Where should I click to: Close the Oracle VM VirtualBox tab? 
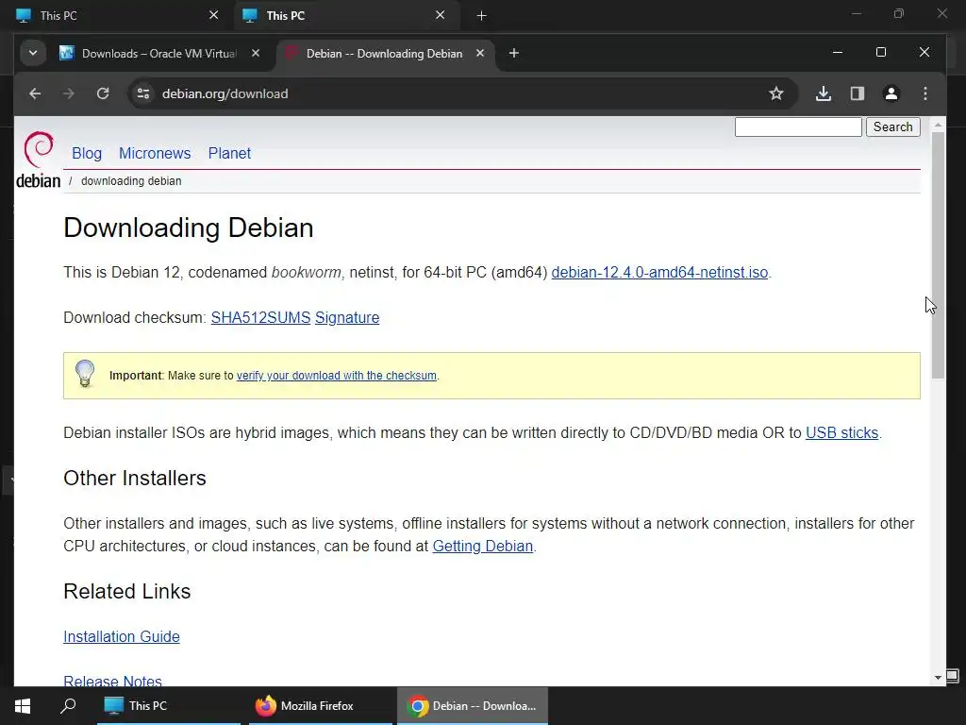256,53
